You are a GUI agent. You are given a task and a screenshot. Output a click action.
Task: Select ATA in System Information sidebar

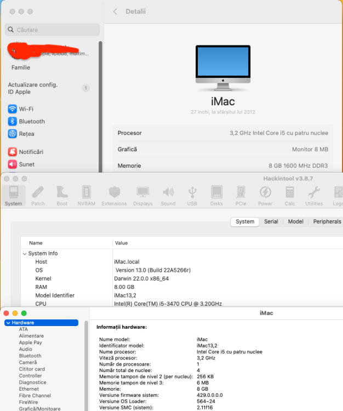(x=24, y=329)
